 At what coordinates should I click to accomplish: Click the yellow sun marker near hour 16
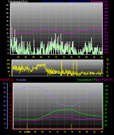click(71, 126)
